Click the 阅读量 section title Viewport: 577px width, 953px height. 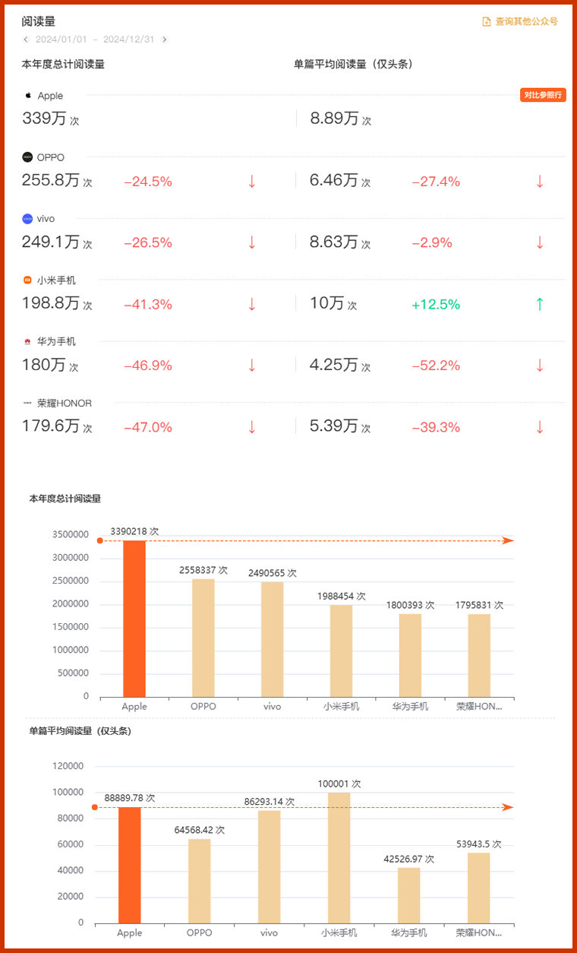pyautogui.click(x=39, y=21)
